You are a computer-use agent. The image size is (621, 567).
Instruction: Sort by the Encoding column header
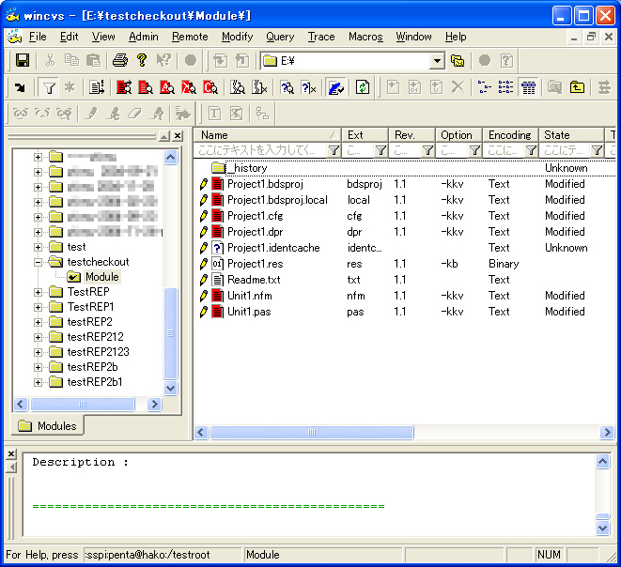pyautogui.click(x=510, y=135)
